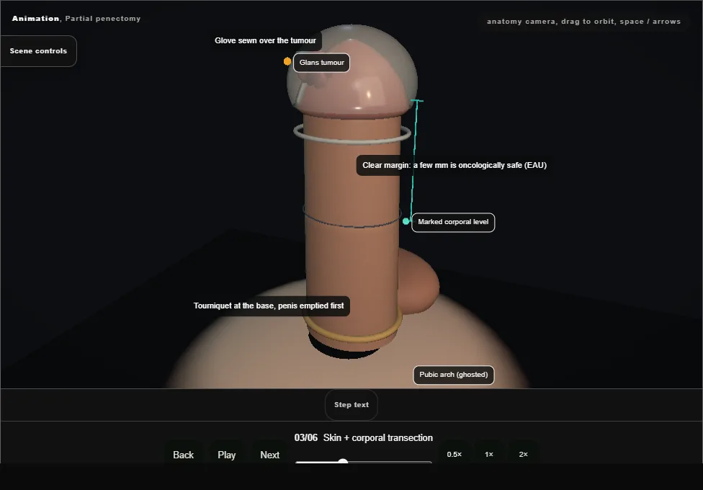Click the 'Clear margin' EAU annotation

pos(455,165)
